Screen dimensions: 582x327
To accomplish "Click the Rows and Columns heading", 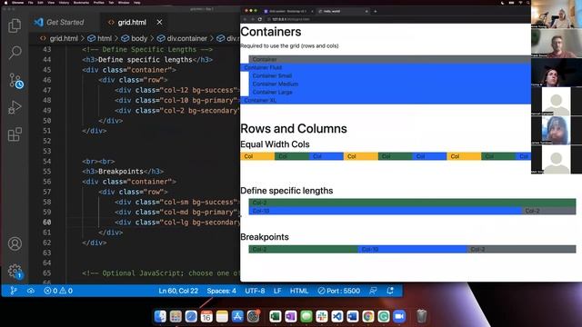I will click(294, 129).
